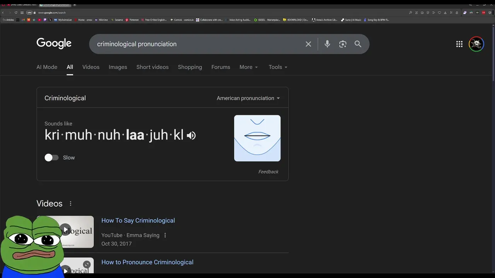Image resolution: width=495 pixels, height=278 pixels.
Task: Open the GGSEL Marketplace bookmark
Action: coord(267,20)
